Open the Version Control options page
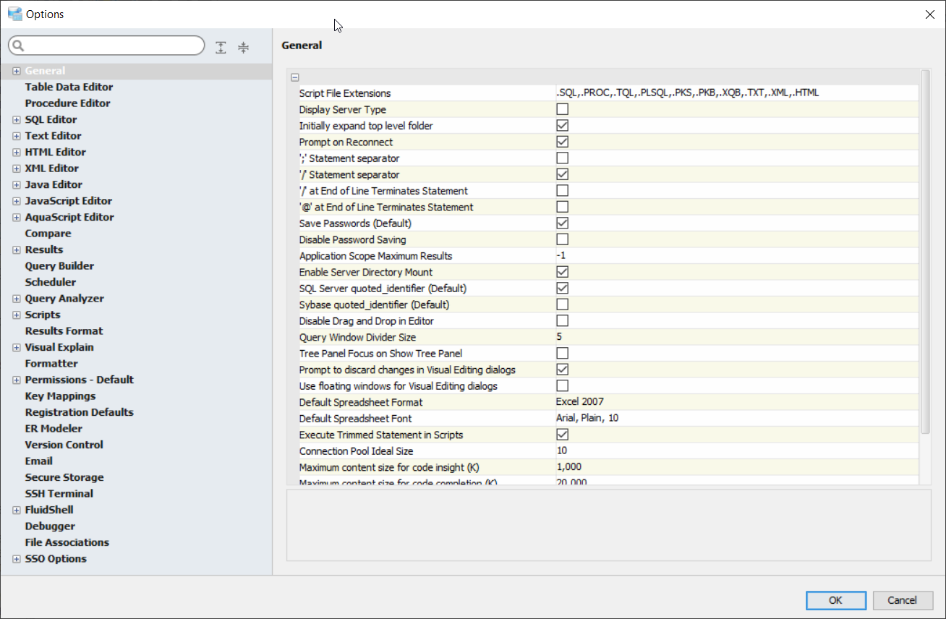Screen dimensions: 946x619 [x=64, y=445]
